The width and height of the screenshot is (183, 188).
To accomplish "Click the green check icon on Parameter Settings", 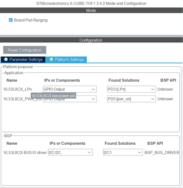I will [x=6, y=59].
